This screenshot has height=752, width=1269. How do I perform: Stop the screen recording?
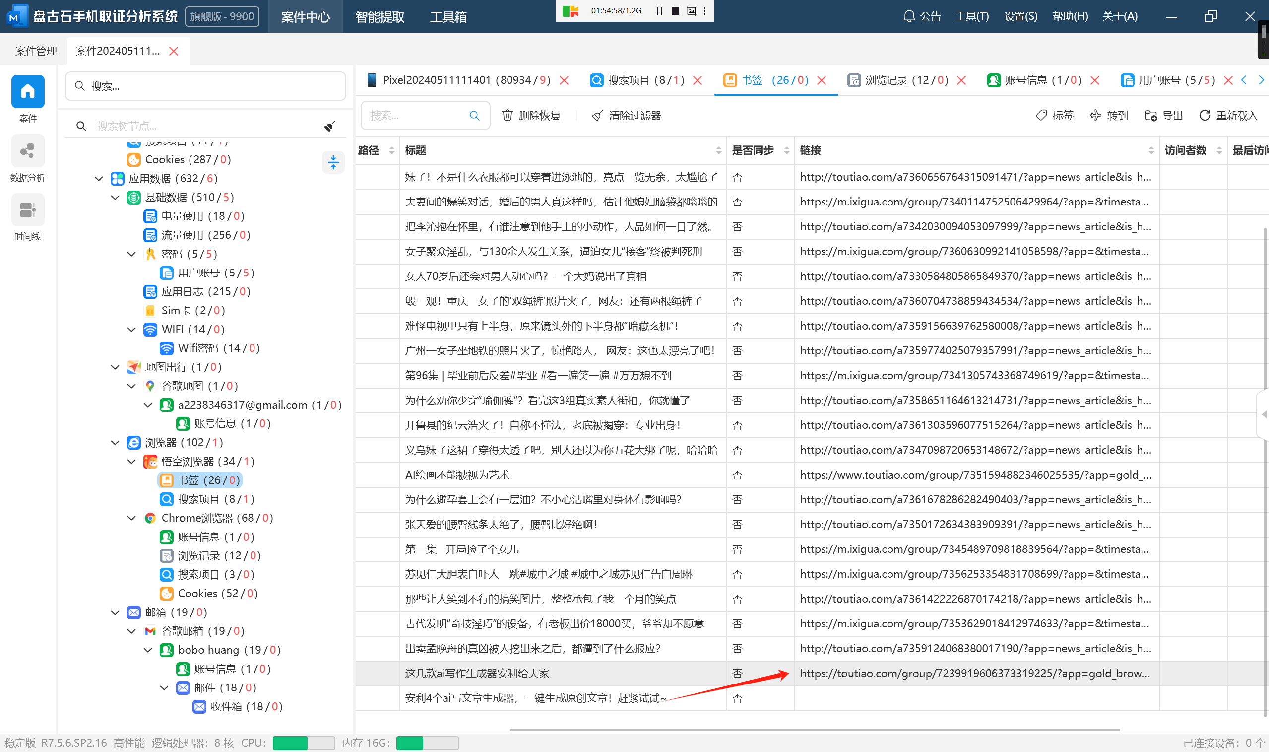pyautogui.click(x=675, y=10)
